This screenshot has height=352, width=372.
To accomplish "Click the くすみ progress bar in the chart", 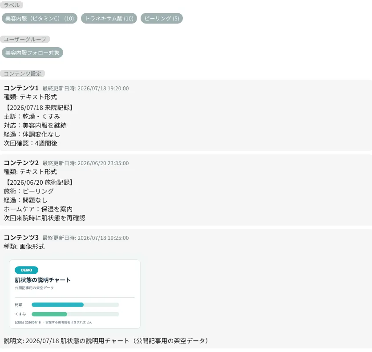I will click(75, 314).
